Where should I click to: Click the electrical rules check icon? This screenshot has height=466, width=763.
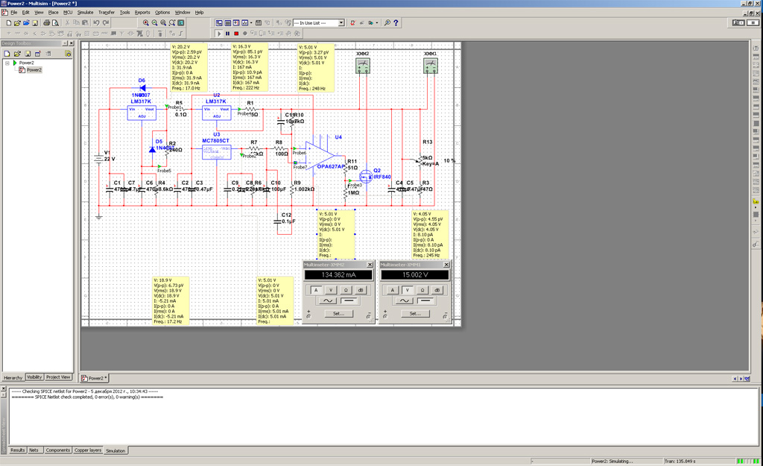(x=352, y=23)
